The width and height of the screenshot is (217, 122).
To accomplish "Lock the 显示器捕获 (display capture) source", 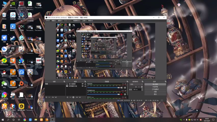I will coord(85,84).
